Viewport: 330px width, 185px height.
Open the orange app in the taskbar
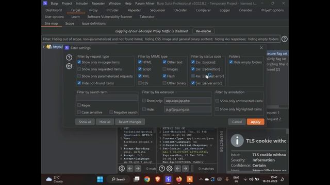coord(190,179)
